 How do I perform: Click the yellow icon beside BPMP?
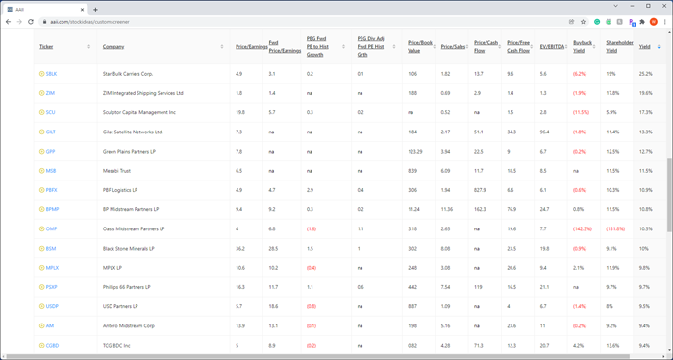[41, 209]
